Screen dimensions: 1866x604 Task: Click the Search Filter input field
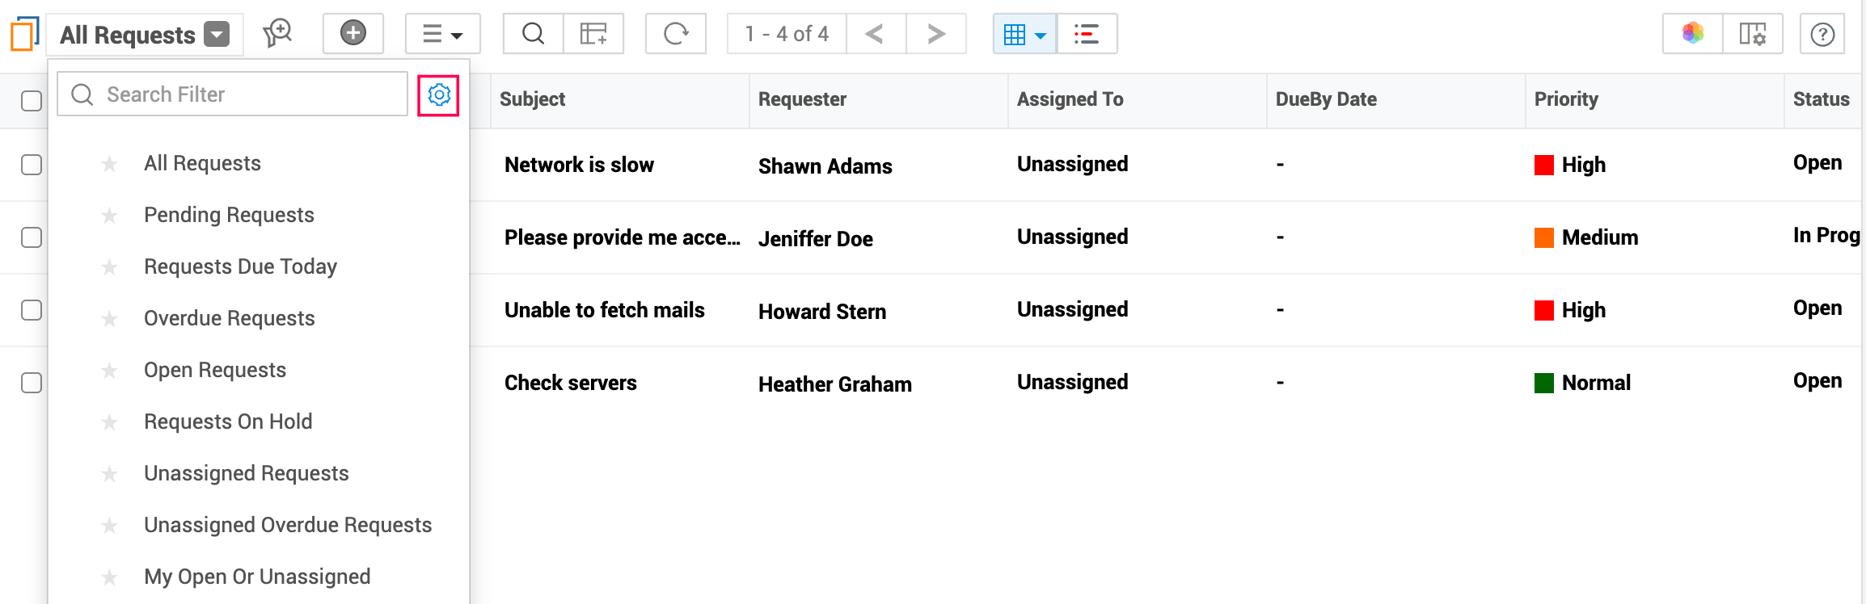click(x=243, y=94)
